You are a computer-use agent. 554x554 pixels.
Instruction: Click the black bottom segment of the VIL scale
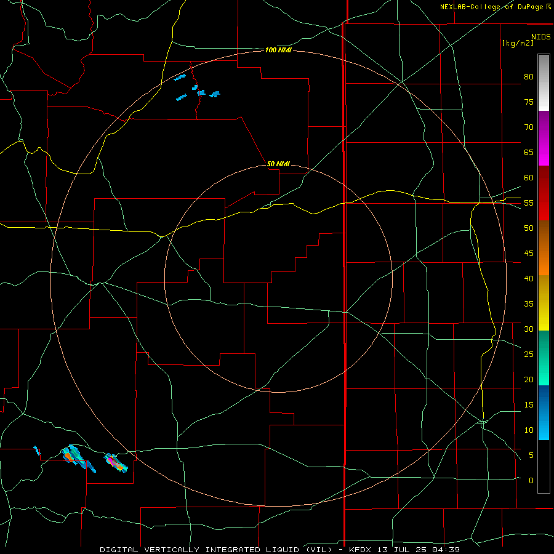[x=544, y=467]
